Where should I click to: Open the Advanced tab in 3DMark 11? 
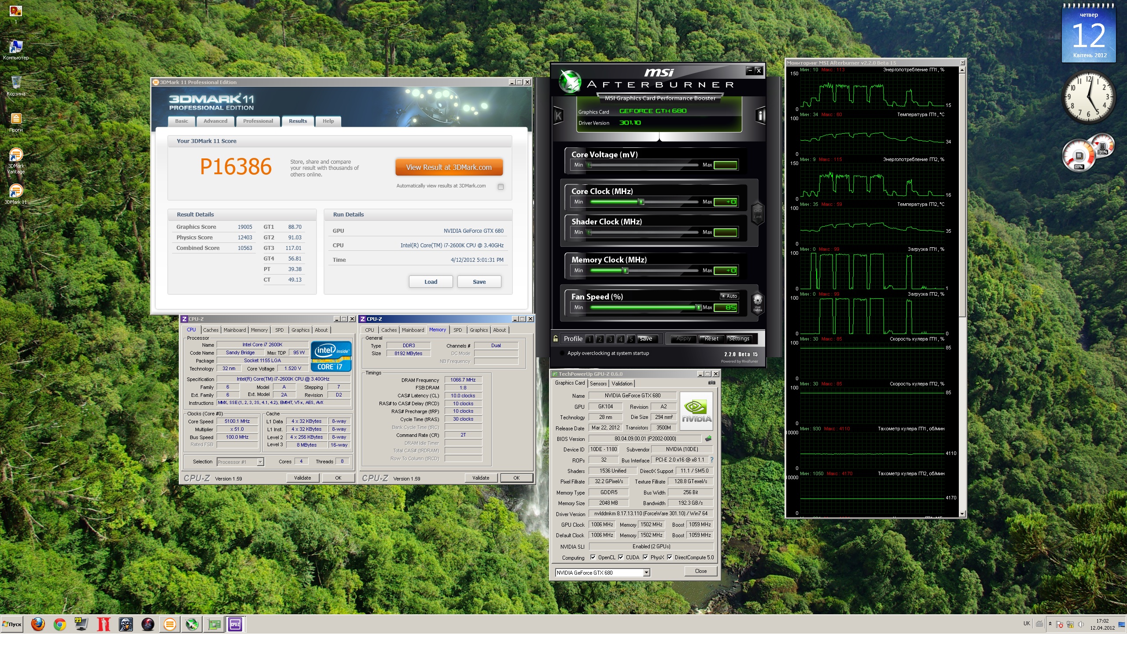215,121
